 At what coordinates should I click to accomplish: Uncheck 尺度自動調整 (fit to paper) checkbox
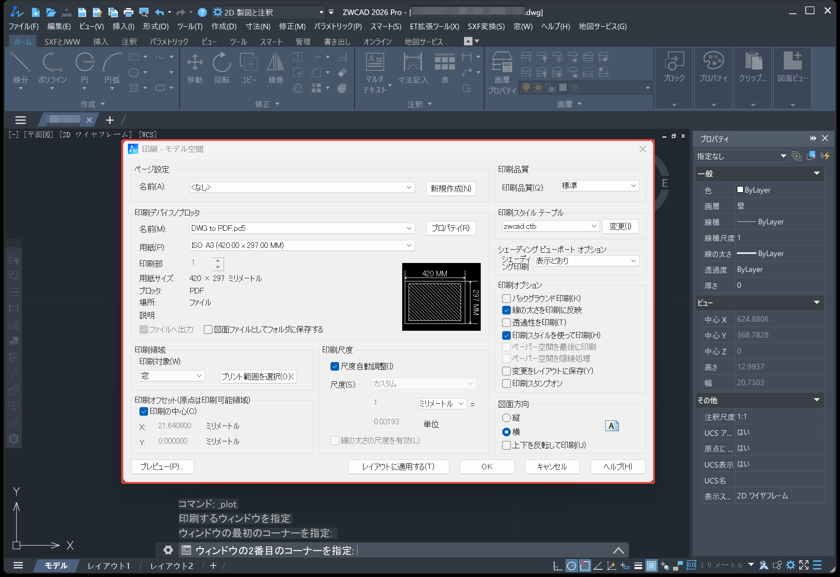(335, 366)
